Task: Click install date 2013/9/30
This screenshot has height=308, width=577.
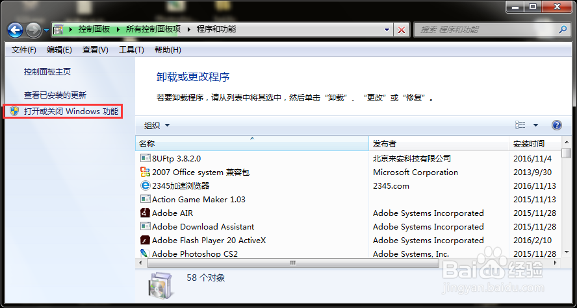Action: point(532,172)
